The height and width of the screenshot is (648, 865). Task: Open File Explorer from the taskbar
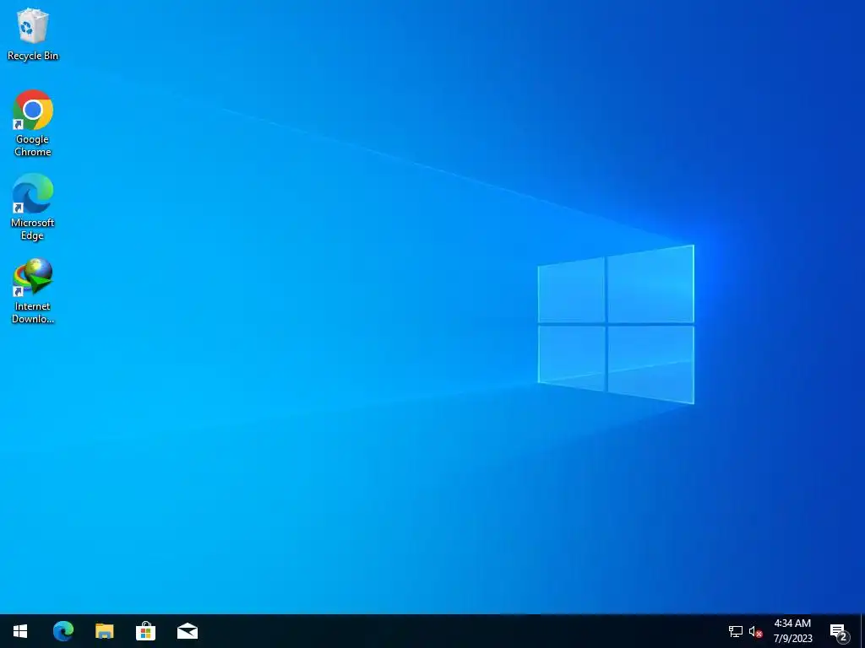tap(104, 631)
